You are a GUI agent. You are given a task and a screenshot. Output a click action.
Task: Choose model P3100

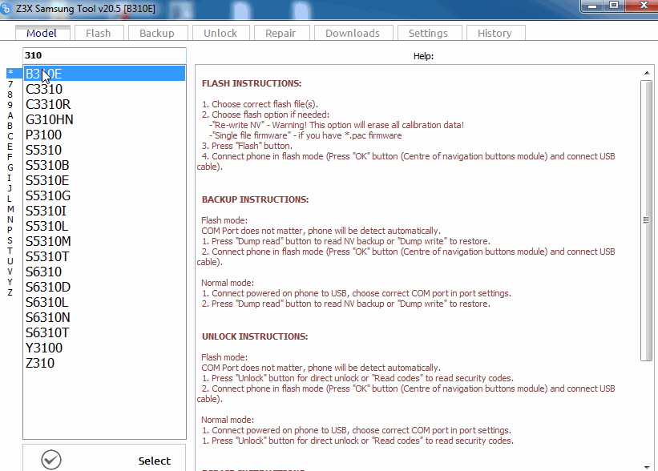click(x=104, y=135)
